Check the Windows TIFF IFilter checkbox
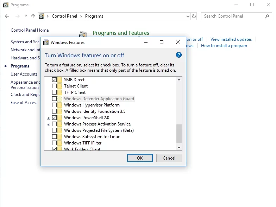276x207 pixels. coord(54,143)
